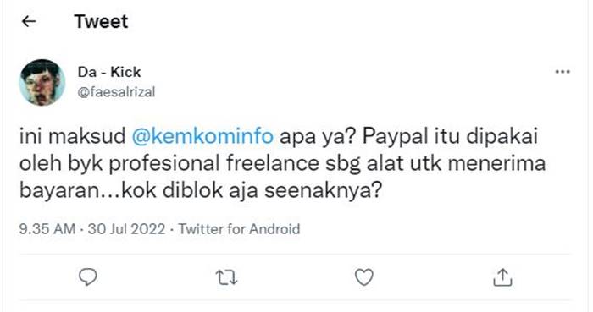Click the tweet line starting with bayaran
593x312 pixels.
(201, 190)
